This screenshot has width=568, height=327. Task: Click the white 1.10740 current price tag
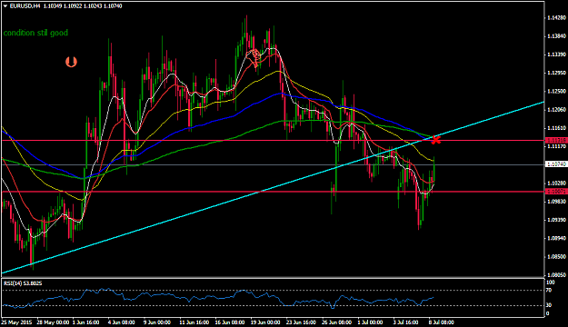(556, 164)
